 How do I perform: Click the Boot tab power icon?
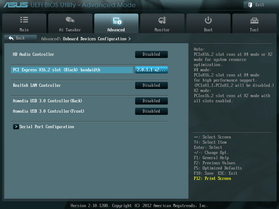coord(208,20)
